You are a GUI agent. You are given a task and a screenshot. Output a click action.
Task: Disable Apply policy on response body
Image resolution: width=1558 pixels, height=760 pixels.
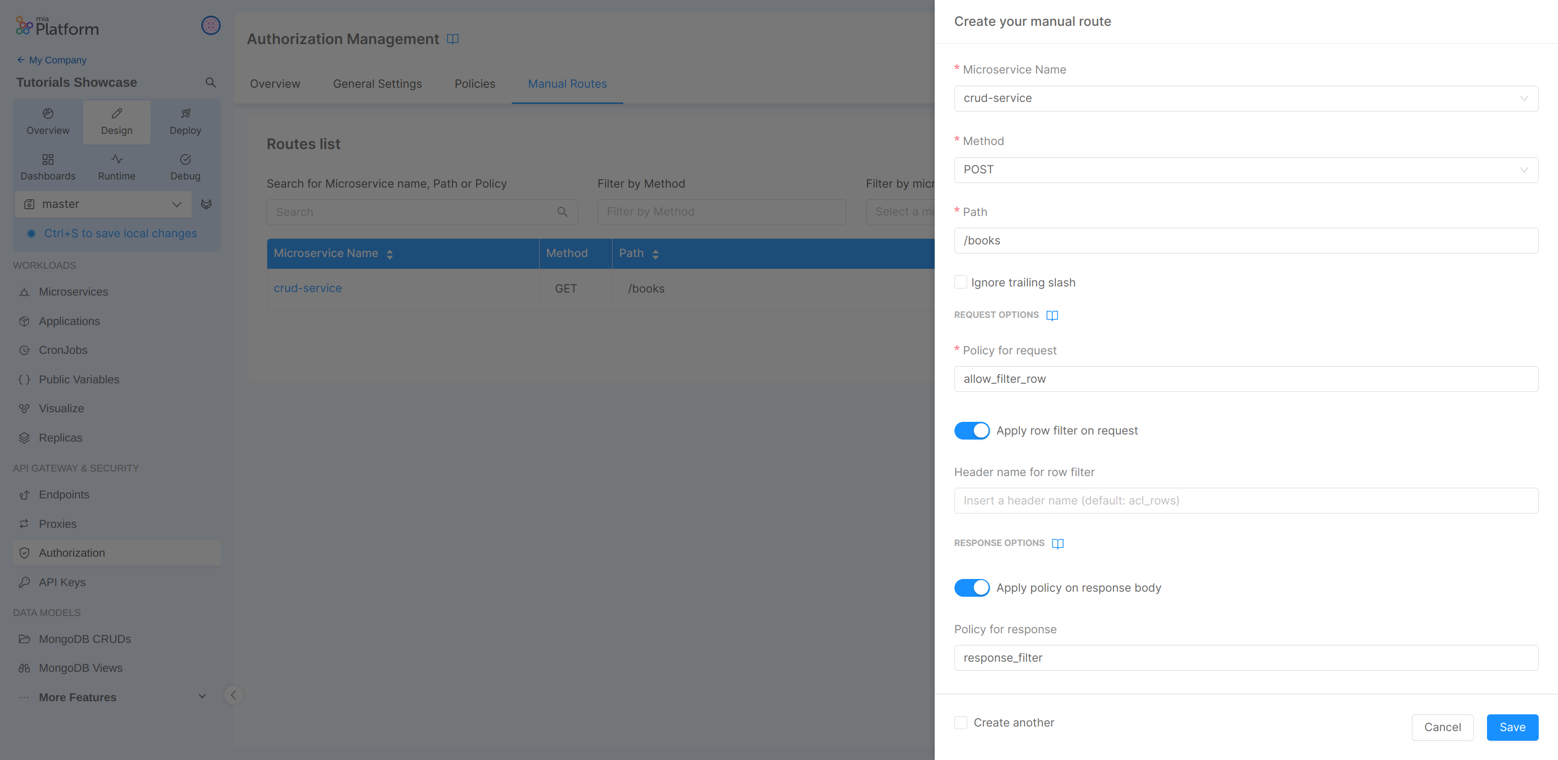tap(972, 587)
